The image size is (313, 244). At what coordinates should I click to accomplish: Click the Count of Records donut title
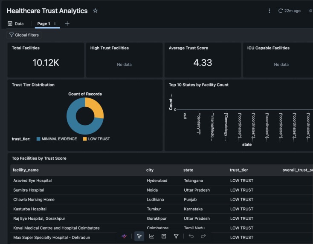point(85,94)
